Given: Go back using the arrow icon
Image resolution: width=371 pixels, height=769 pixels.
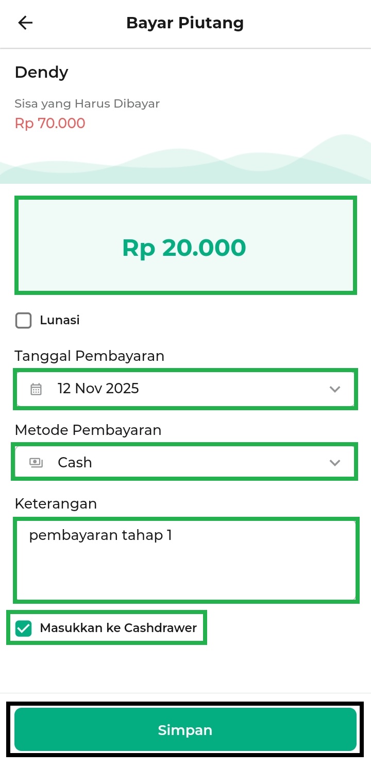Looking at the screenshot, I should point(25,23).
